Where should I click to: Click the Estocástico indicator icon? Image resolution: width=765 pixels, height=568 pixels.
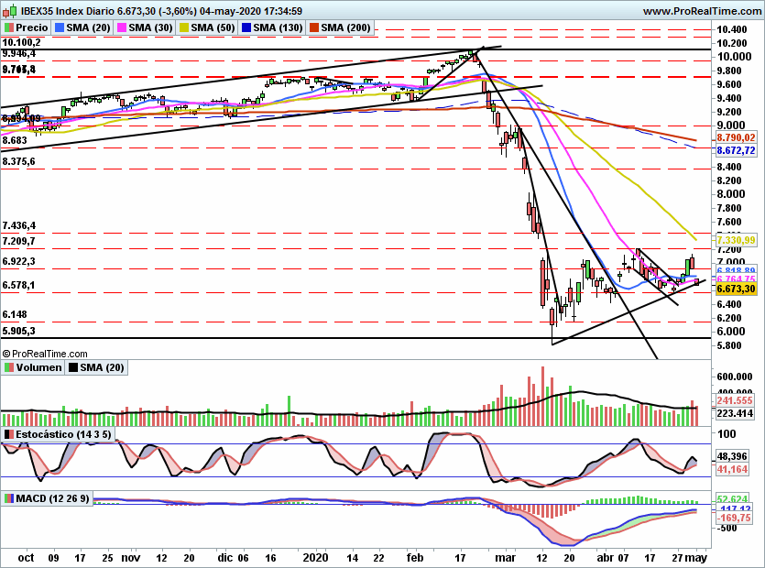click(9, 433)
